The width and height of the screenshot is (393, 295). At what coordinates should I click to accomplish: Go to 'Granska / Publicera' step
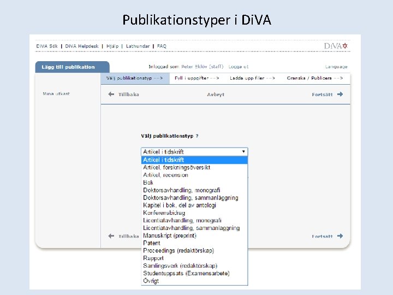pos(315,78)
